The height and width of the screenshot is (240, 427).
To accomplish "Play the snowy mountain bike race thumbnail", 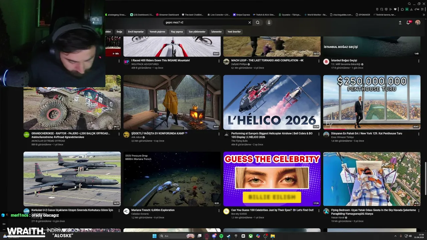I will 172,47.
